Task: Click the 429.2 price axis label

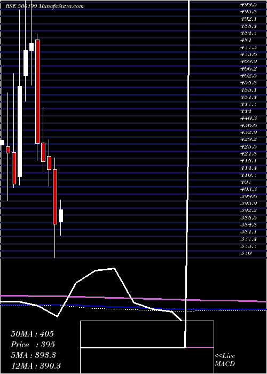Action: pyautogui.click(x=248, y=140)
